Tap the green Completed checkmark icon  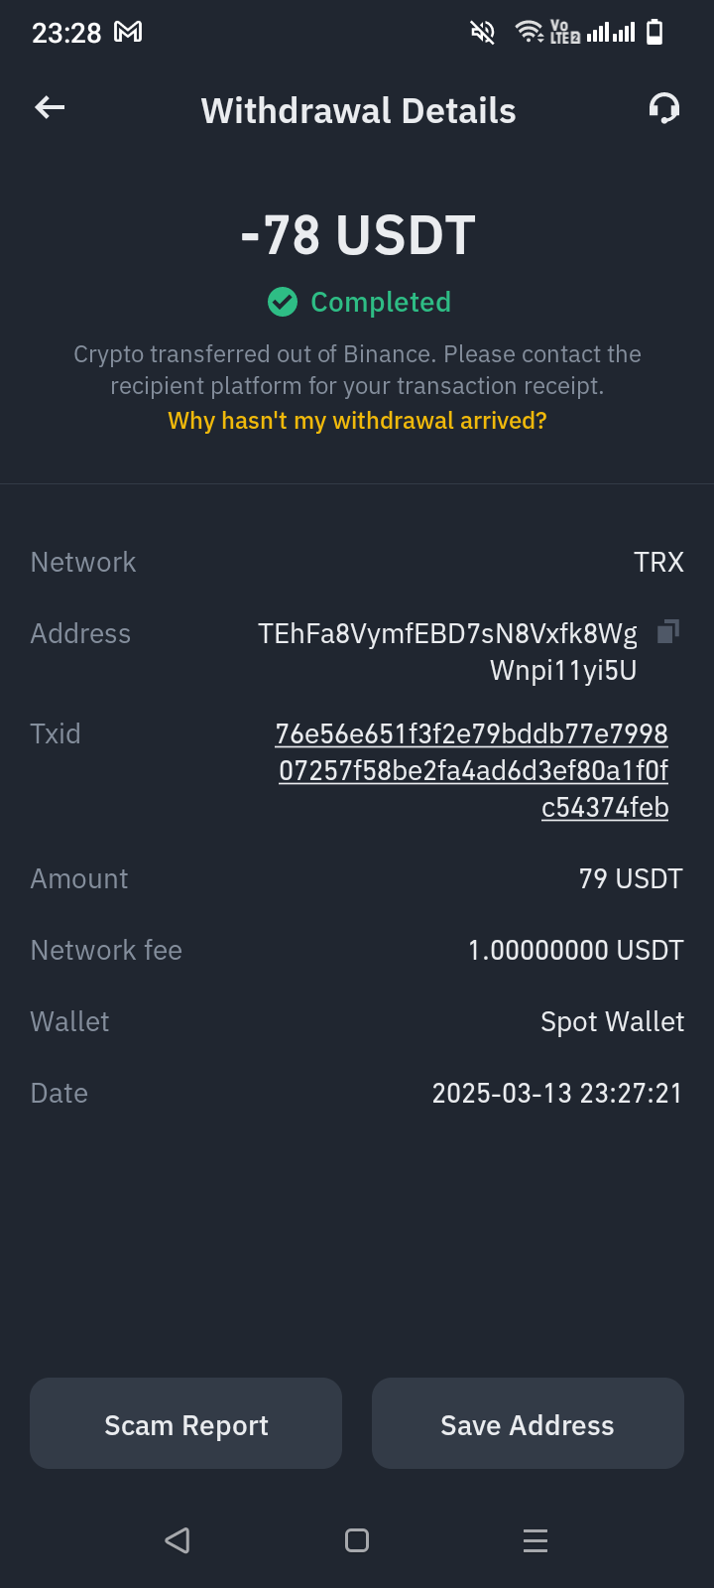tap(283, 302)
